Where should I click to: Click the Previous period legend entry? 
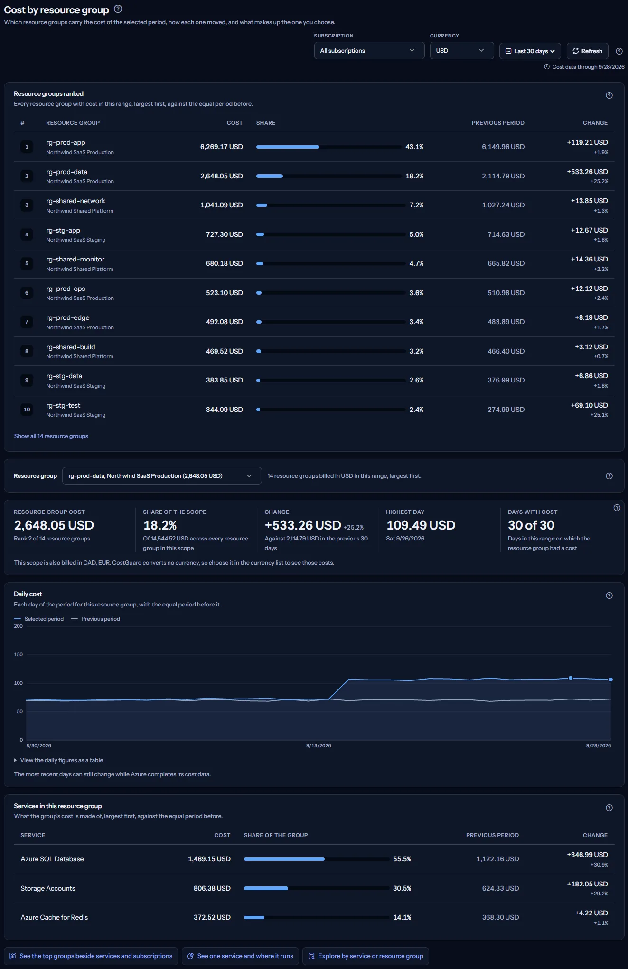click(95, 619)
